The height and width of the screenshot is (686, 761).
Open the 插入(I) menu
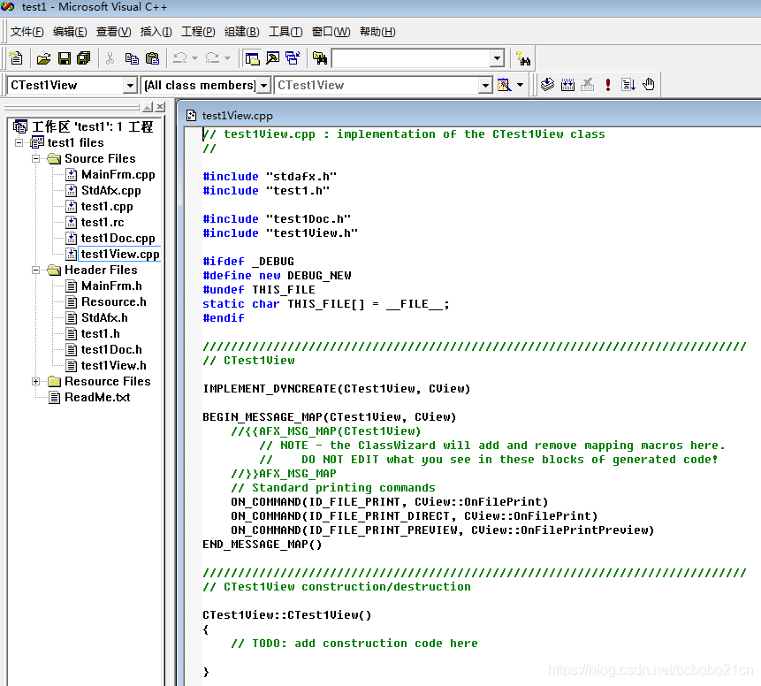tap(156, 32)
